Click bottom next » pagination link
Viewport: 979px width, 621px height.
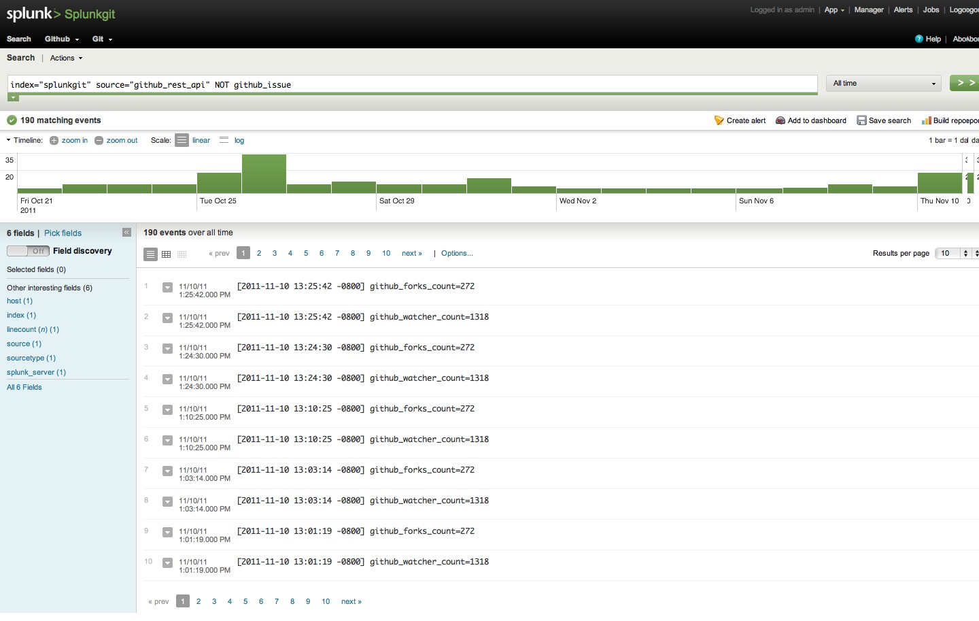coord(351,601)
